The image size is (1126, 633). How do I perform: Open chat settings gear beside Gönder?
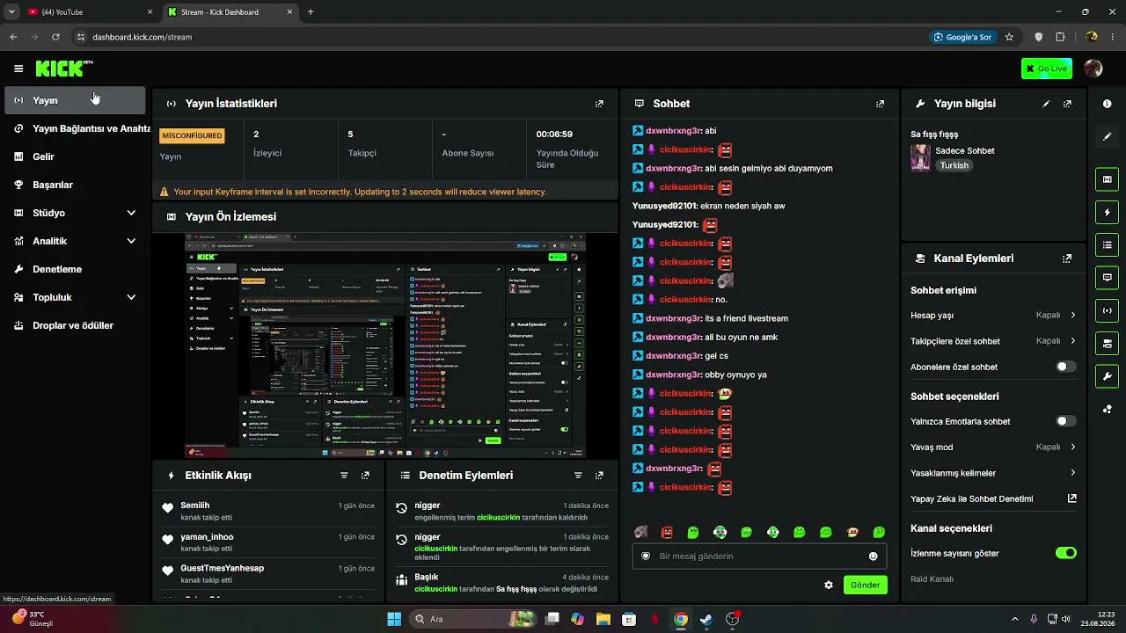828,585
